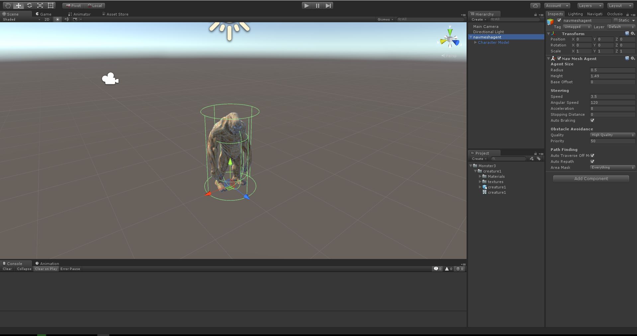Viewport: 637px width, 336px height.
Task: Switch to the Occlusion tab
Action: (x=615, y=14)
